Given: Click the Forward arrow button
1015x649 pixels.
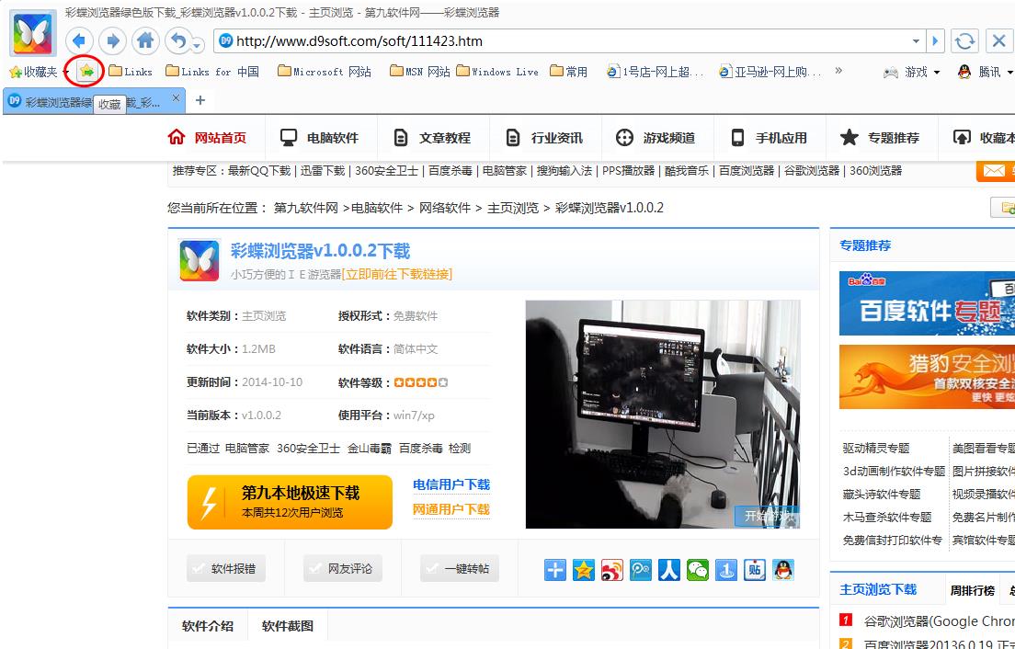Looking at the screenshot, I should [x=112, y=41].
